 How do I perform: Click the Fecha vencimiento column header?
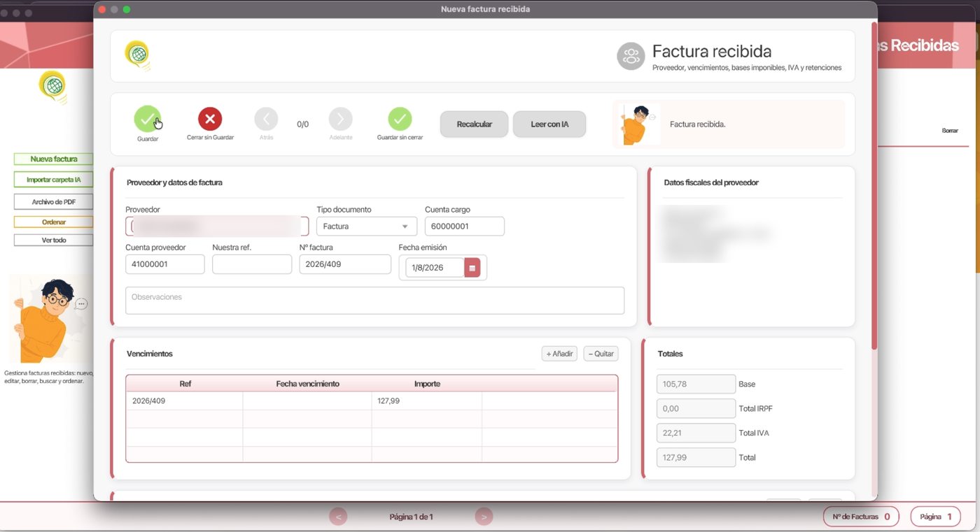pos(307,384)
